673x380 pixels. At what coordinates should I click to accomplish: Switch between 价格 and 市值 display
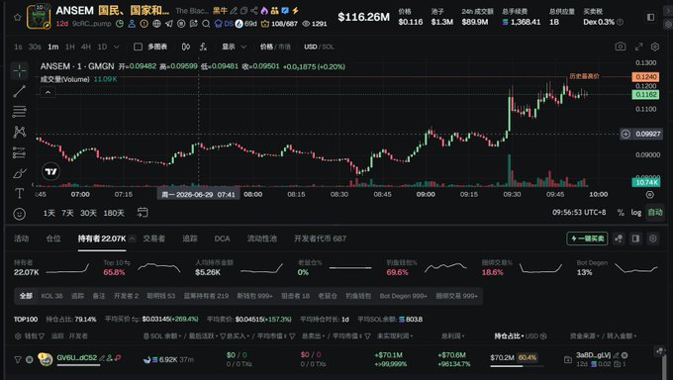point(275,47)
